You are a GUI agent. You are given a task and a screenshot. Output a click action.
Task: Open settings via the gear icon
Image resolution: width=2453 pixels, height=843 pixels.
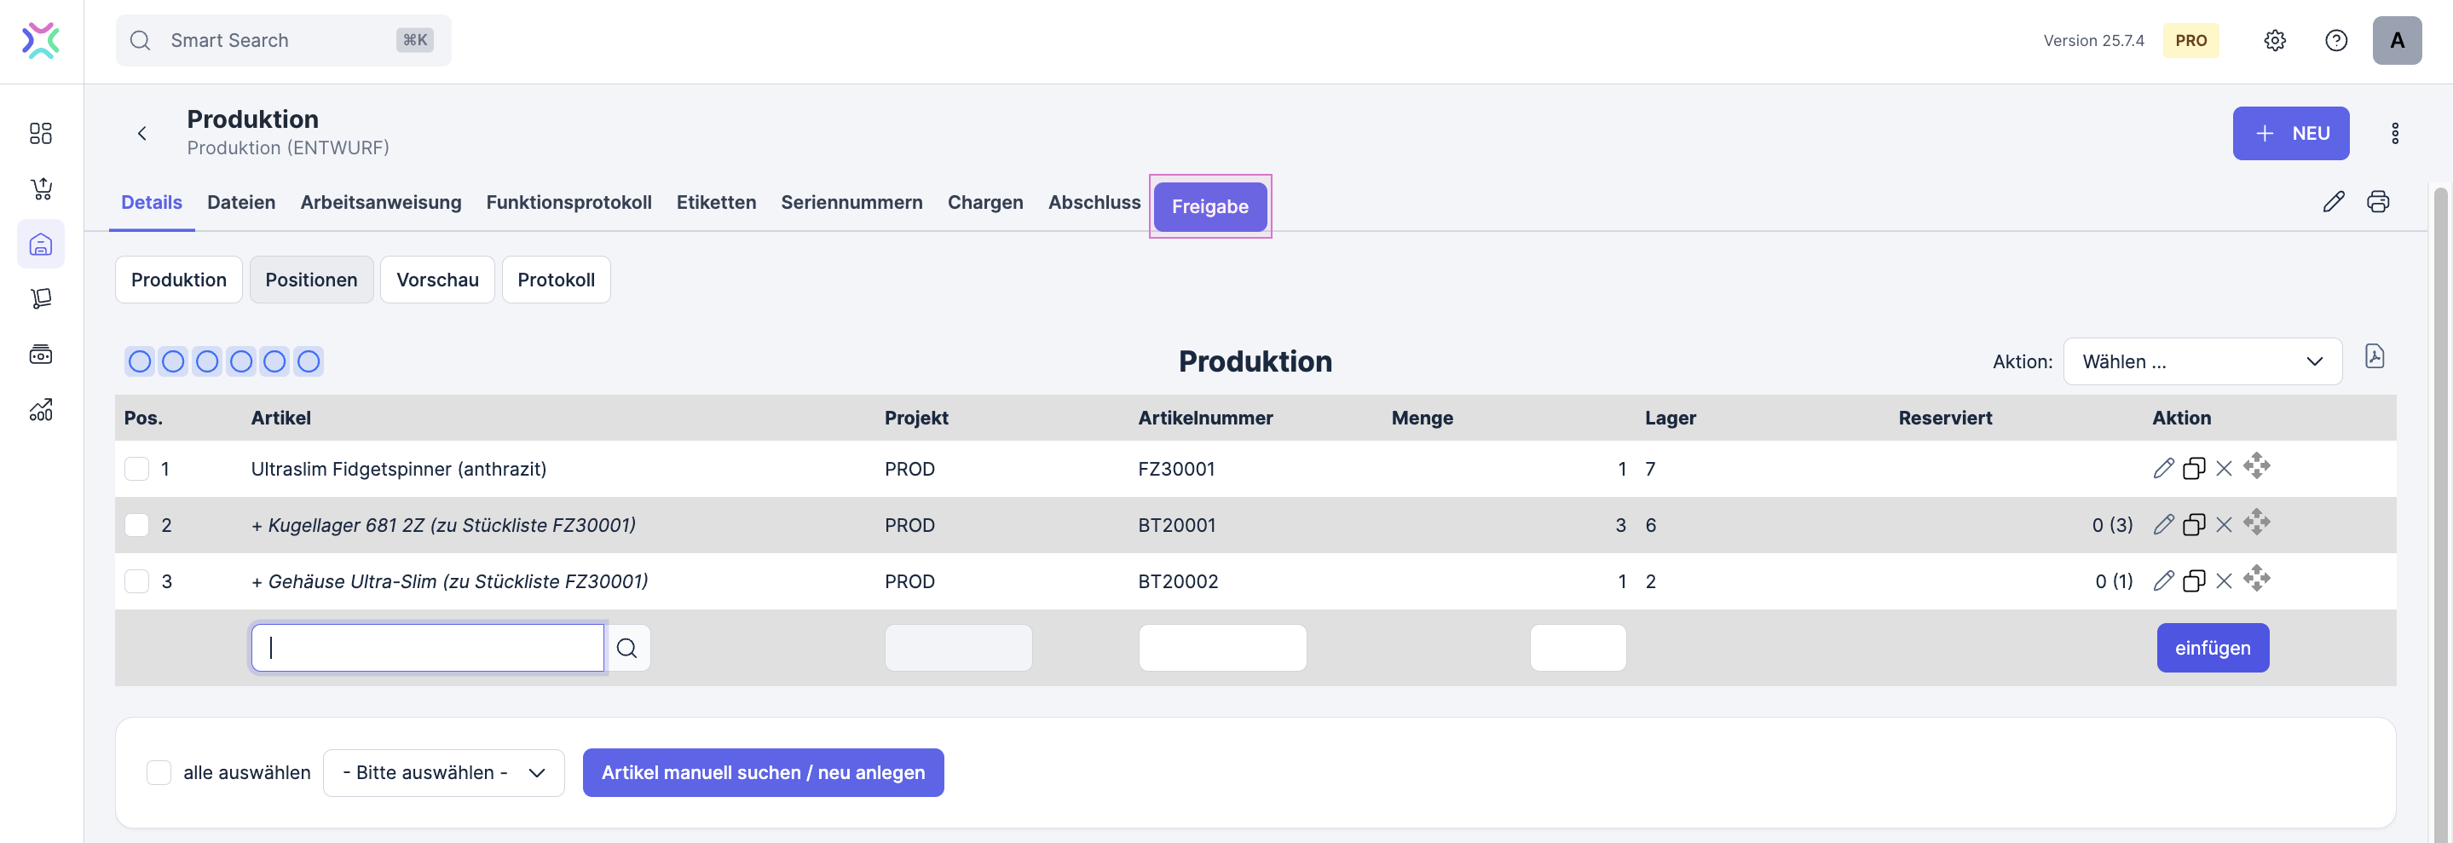[2274, 40]
